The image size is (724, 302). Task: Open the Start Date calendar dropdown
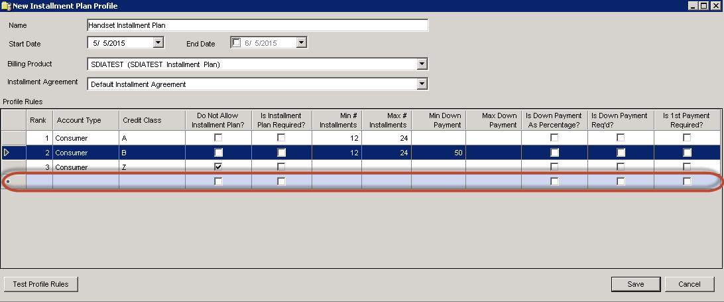coord(158,43)
